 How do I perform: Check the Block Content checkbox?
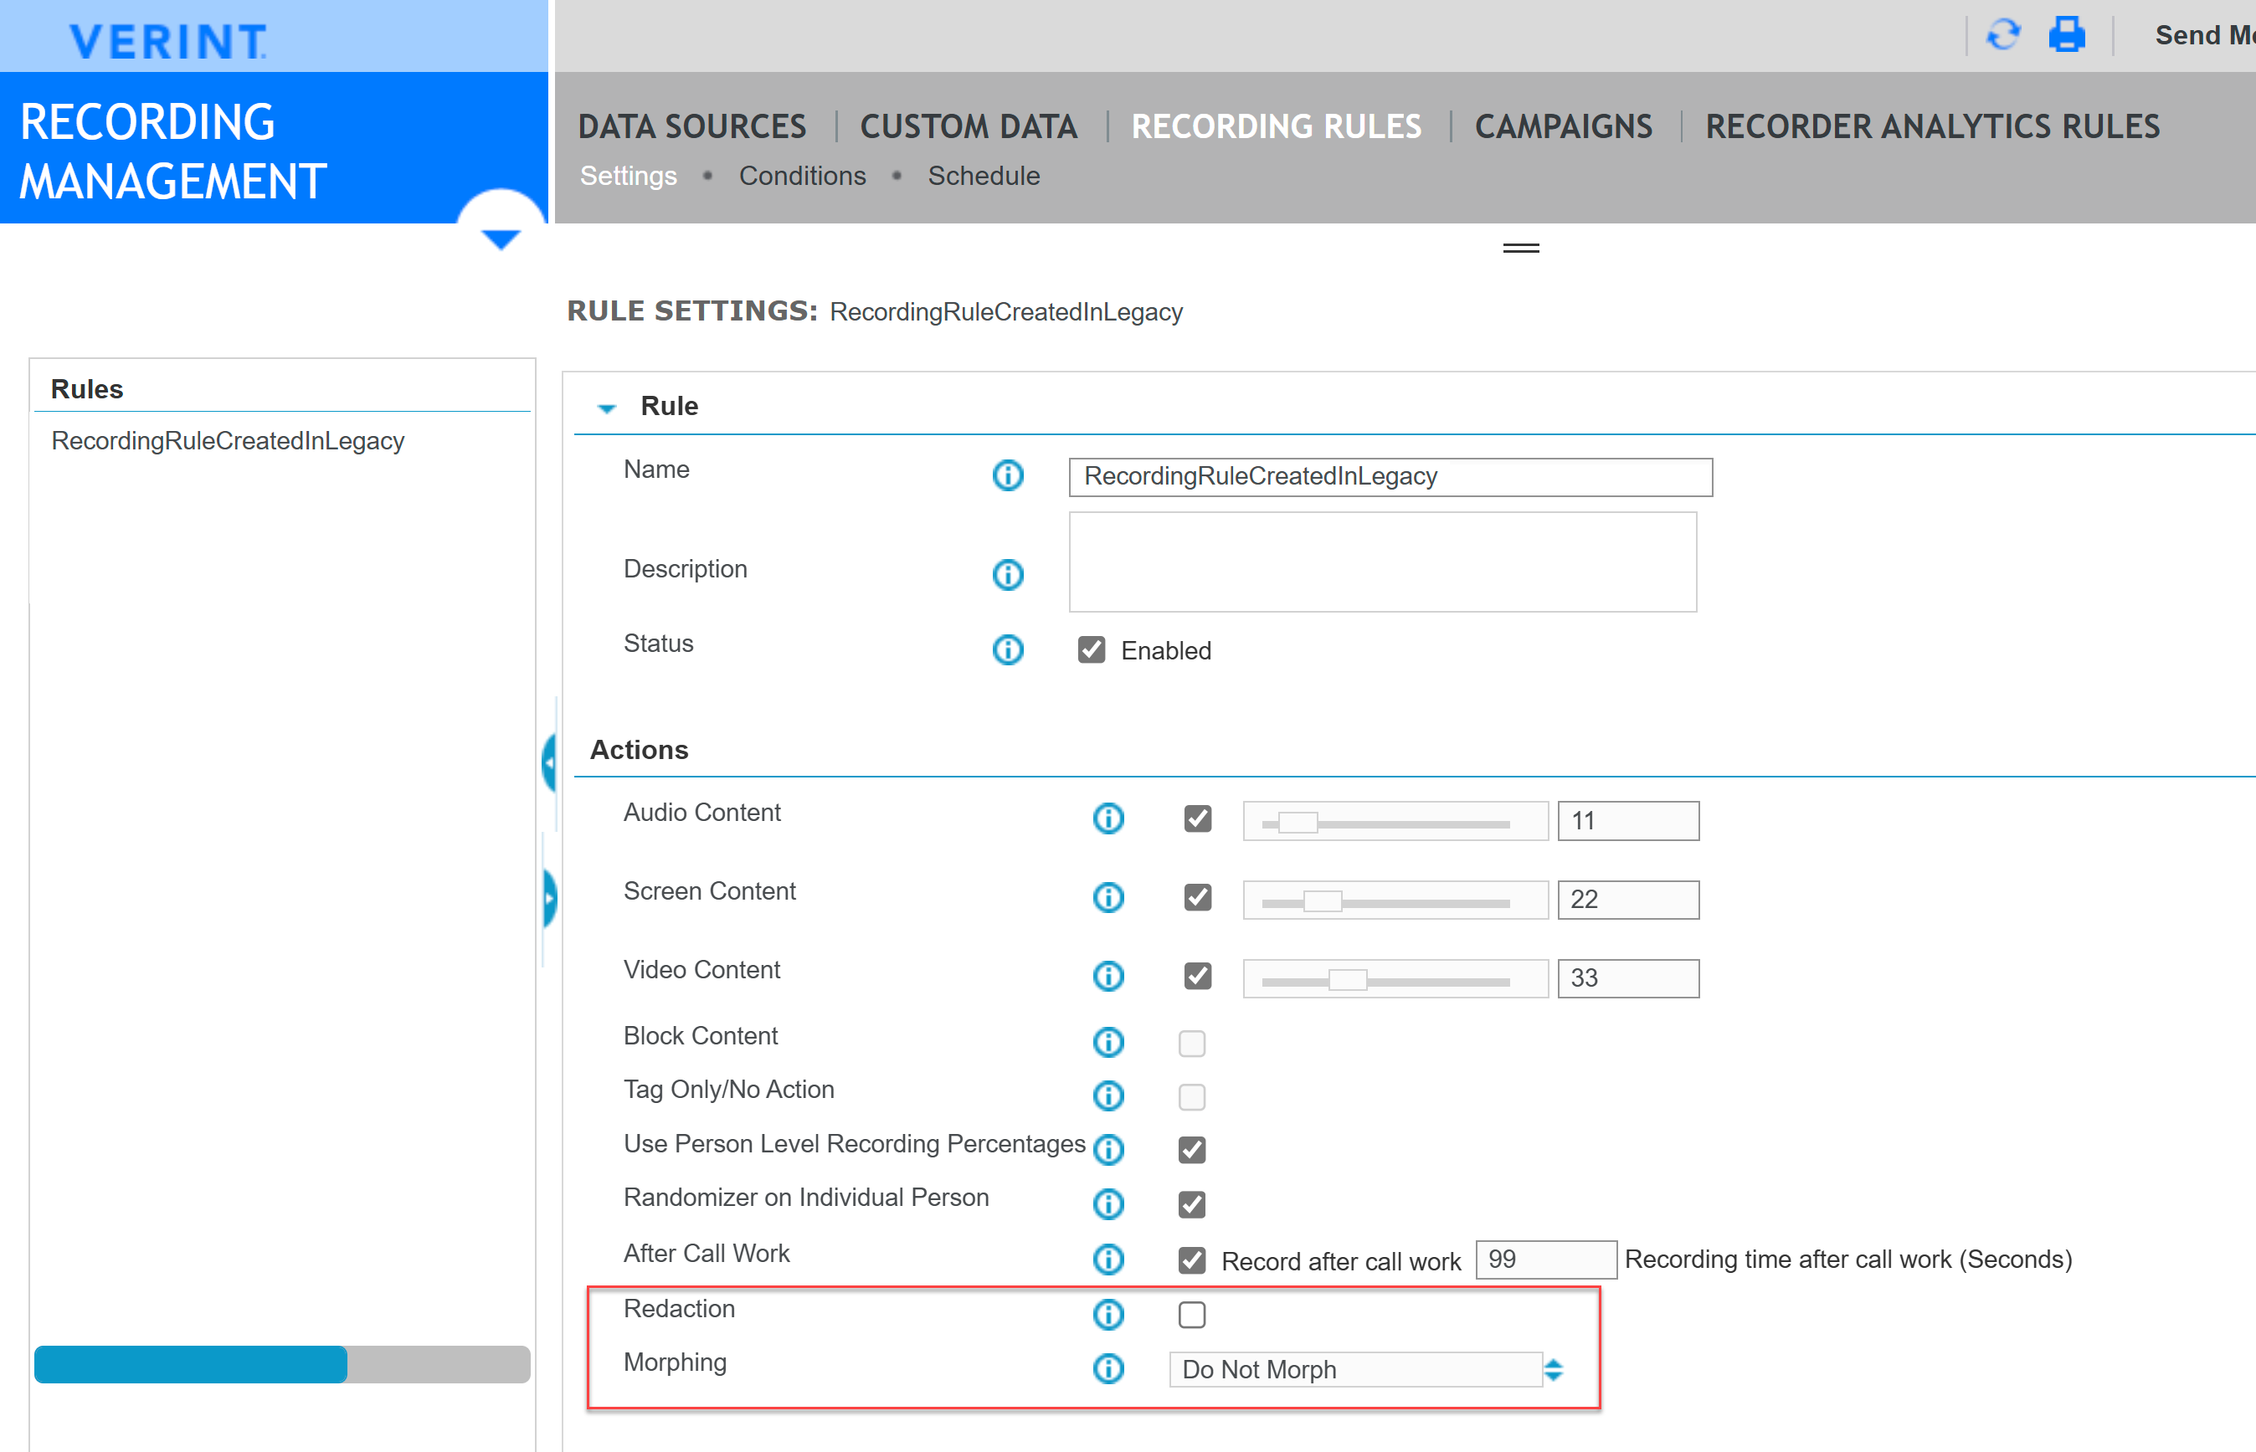[x=1191, y=1043]
